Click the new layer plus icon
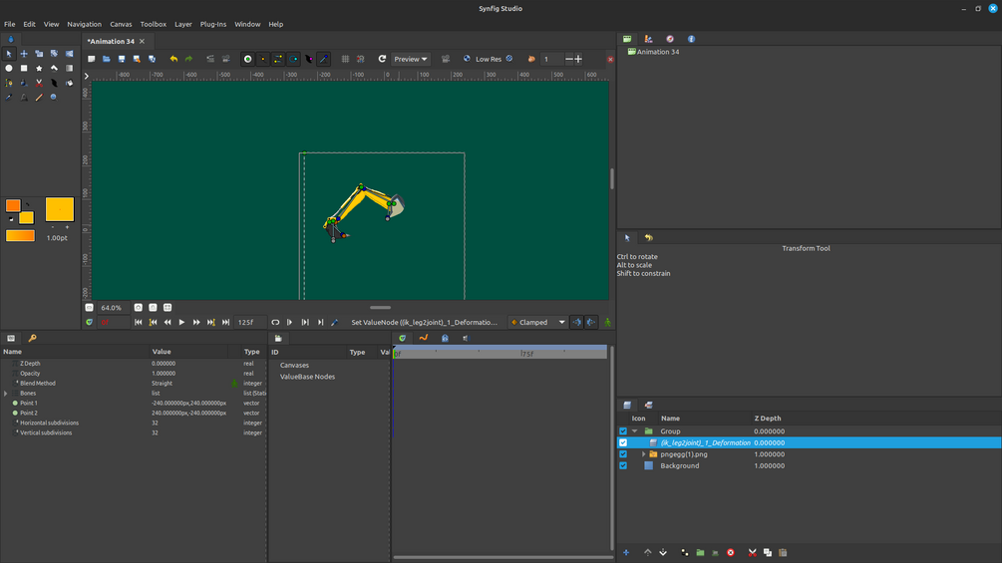This screenshot has height=563, width=1002. (626, 553)
